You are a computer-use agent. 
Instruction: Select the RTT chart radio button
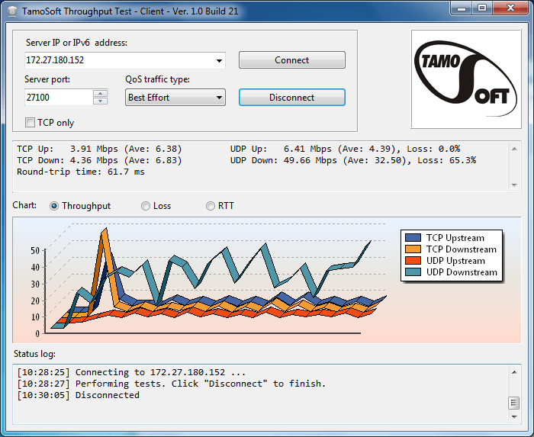pos(210,206)
